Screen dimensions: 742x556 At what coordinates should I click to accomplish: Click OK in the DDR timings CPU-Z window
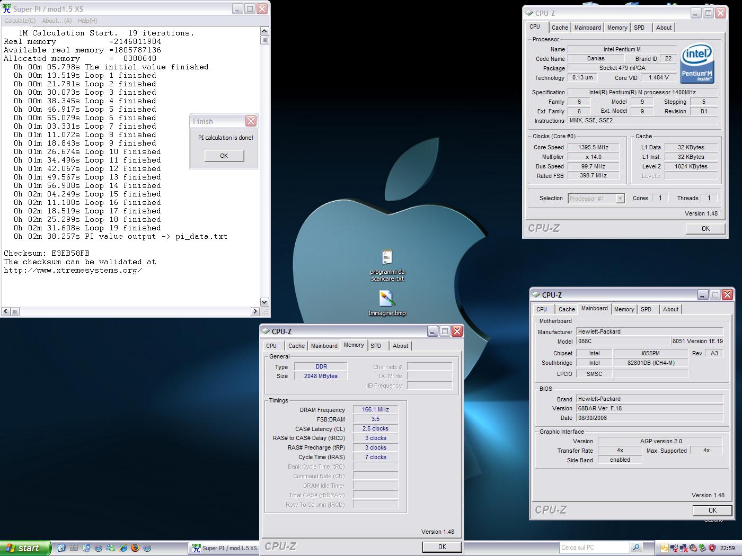tap(442, 547)
